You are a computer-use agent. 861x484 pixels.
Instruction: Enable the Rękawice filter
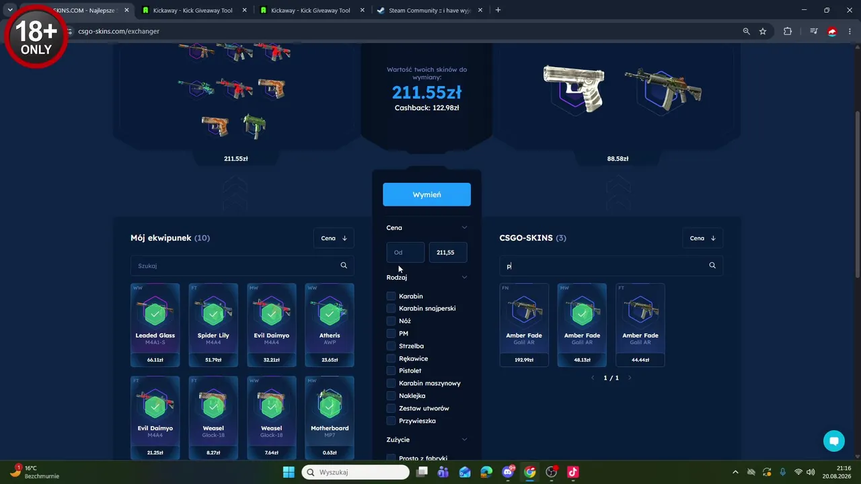click(391, 359)
